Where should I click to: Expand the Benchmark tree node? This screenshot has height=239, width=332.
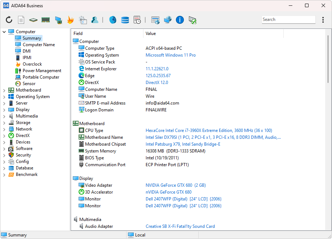tap(4, 174)
